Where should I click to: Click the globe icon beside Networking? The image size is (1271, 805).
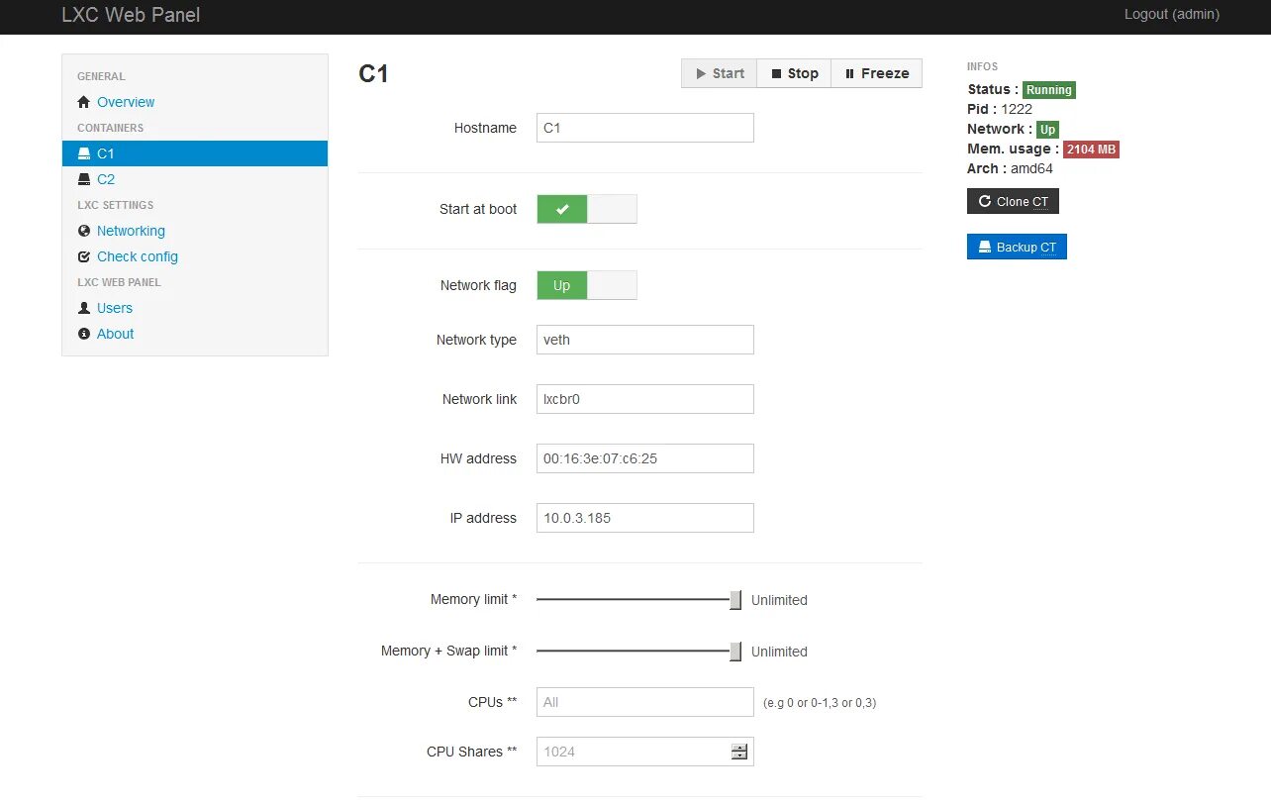84,231
